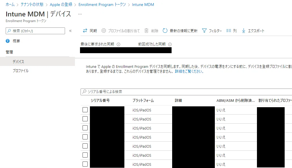Go to Enrollment Program トークン breadcrumb

coord(102,5)
